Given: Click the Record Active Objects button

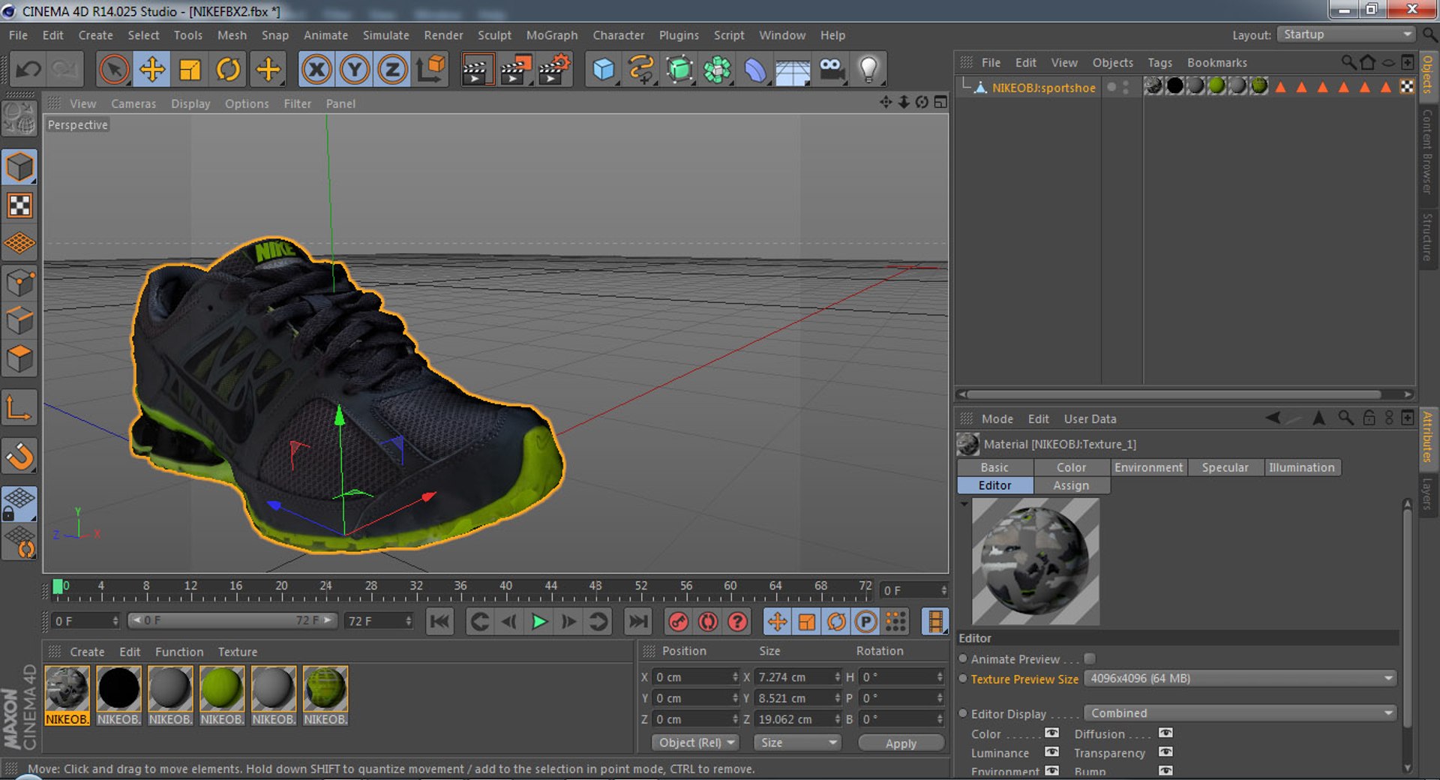Looking at the screenshot, I should (678, 622).
